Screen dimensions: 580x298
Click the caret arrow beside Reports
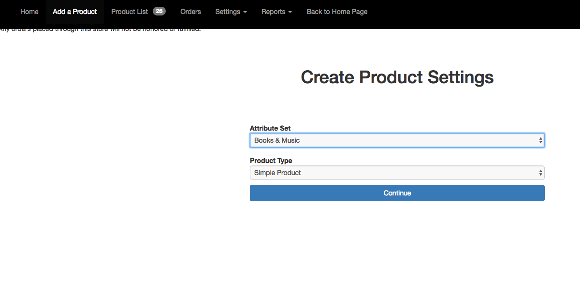(x=290, y=12)
